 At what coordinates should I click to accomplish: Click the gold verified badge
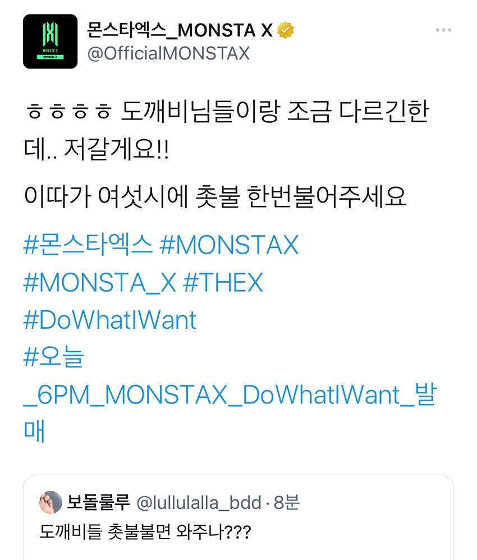point(285,30)
